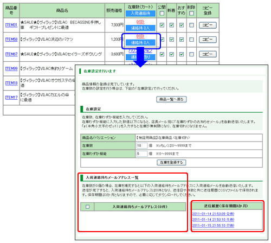Screen dimensions: 271x243
Task: Toggle the 削除 header checkbox
Action: (191, 13)
